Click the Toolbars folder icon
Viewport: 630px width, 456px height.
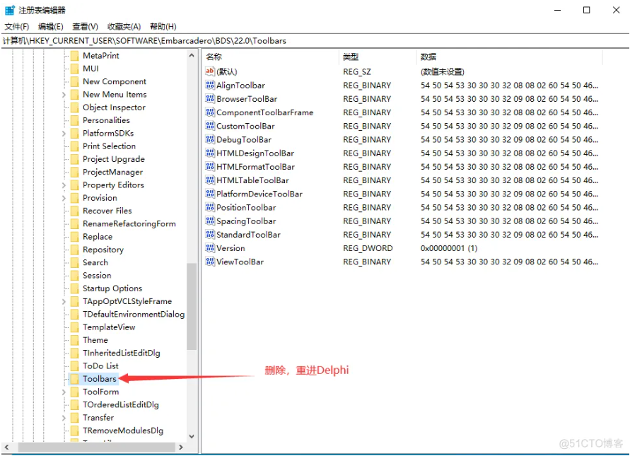[x=75, y=378]
